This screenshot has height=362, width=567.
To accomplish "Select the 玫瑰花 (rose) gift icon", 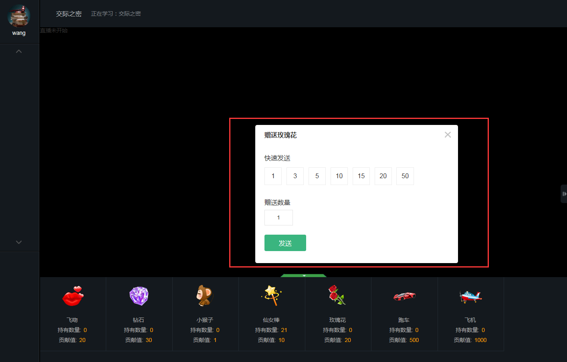I will pyautogui.click(x=338, y=296).
